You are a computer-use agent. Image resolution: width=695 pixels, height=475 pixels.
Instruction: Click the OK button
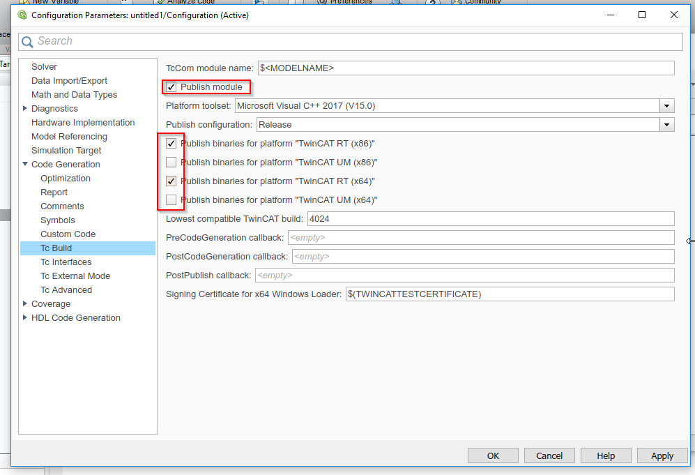[493, 456]
